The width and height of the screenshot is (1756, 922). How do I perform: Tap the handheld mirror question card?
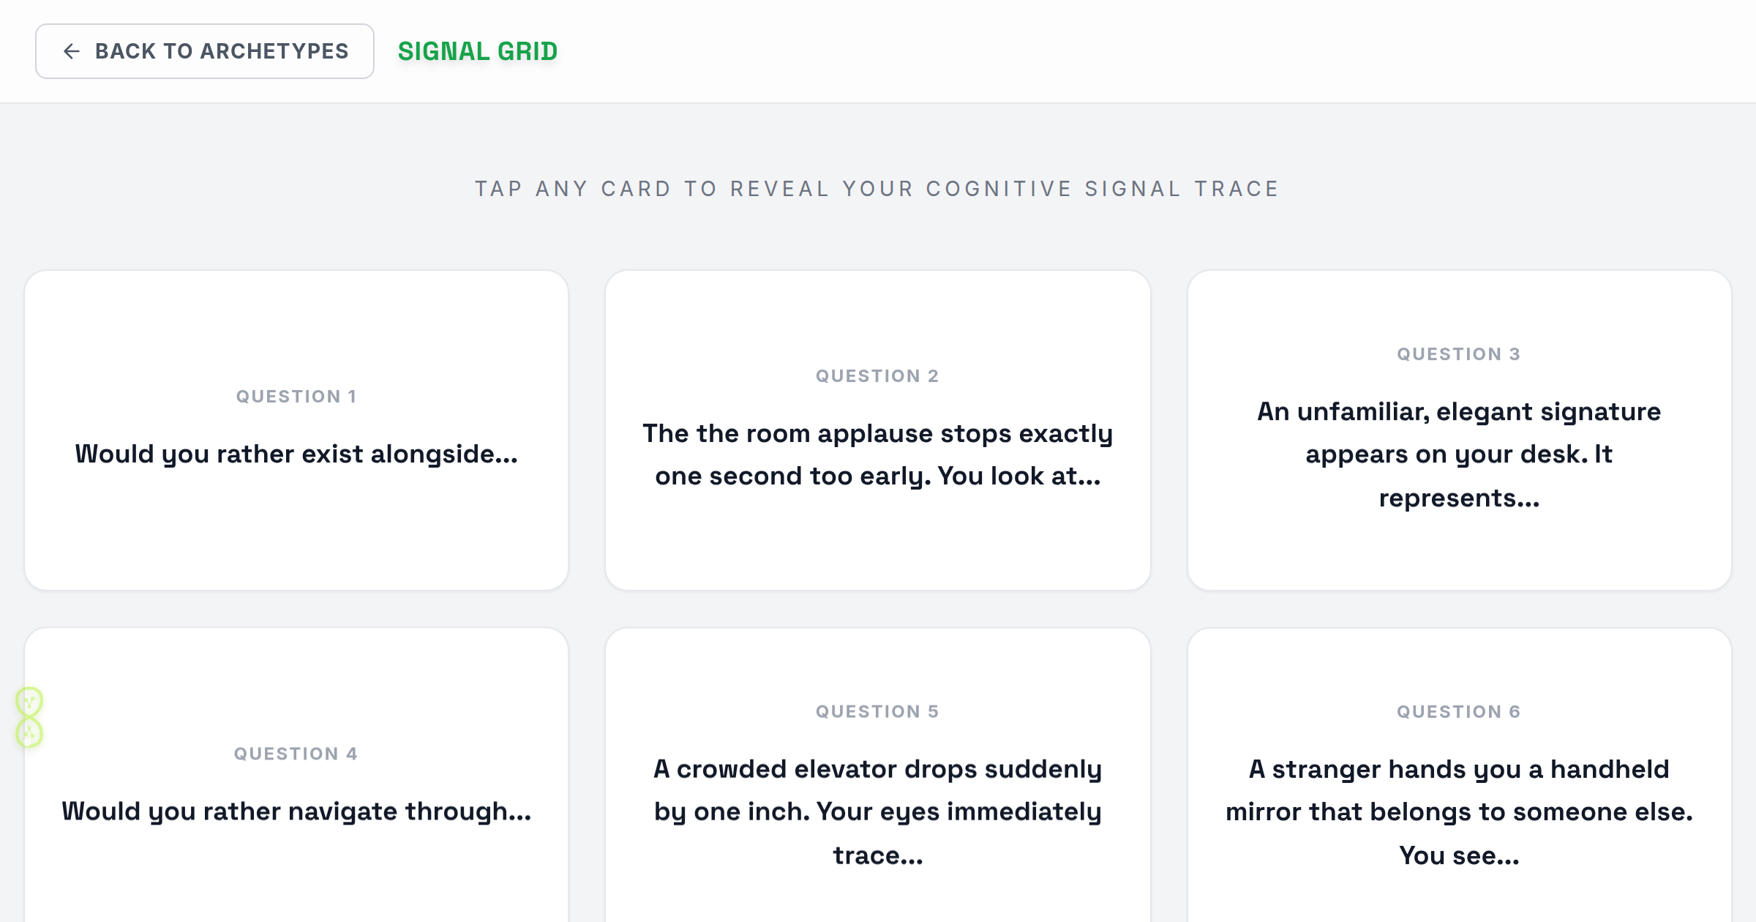pyautogui.click(x=1460, y=776)
